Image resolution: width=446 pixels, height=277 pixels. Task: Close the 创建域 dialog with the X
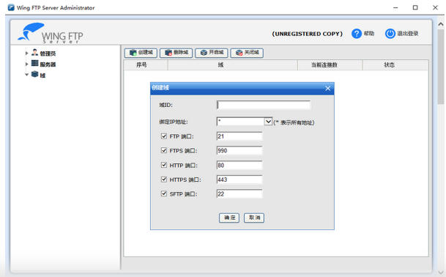coord(327,88)
